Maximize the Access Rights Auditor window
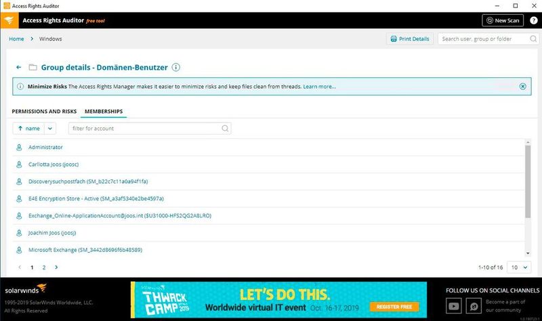This screenshot has width=542, height=321. 516,6
